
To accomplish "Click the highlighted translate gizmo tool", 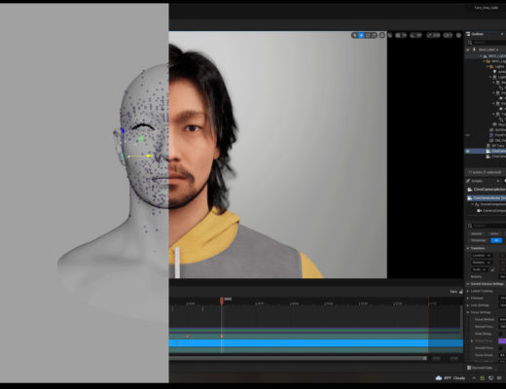I will click(x=361, y=35).
